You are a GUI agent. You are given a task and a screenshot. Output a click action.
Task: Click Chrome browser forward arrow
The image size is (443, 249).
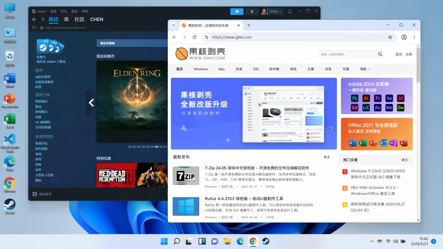184,37
